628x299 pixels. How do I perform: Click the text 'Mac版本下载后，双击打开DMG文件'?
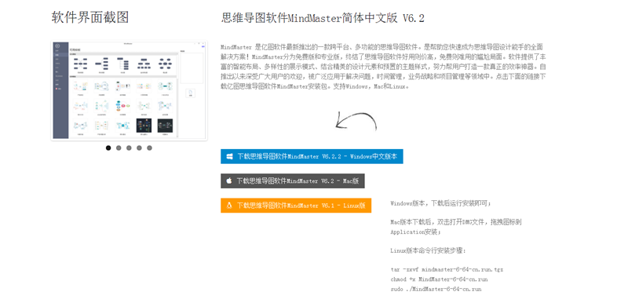tap(438, 222)
